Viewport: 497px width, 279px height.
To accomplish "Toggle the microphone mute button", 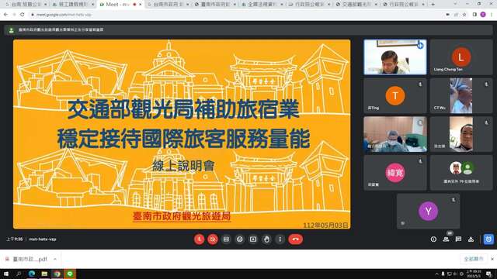I will (x=199, y=239).
